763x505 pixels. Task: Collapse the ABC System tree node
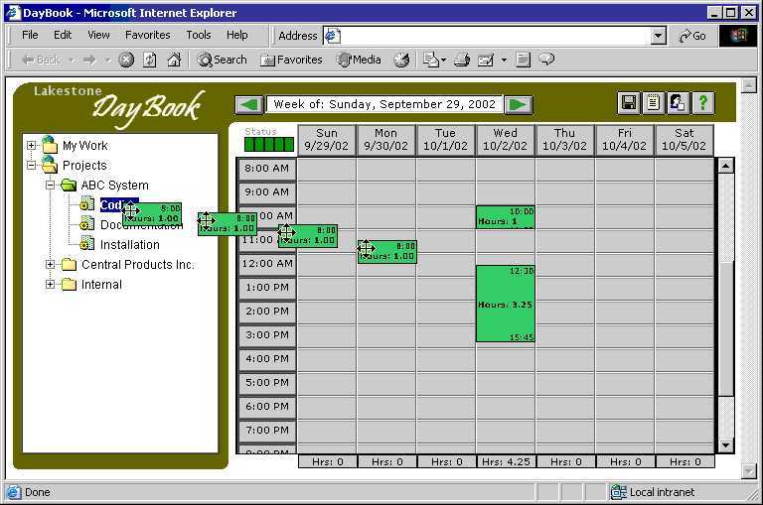point(50,186)
